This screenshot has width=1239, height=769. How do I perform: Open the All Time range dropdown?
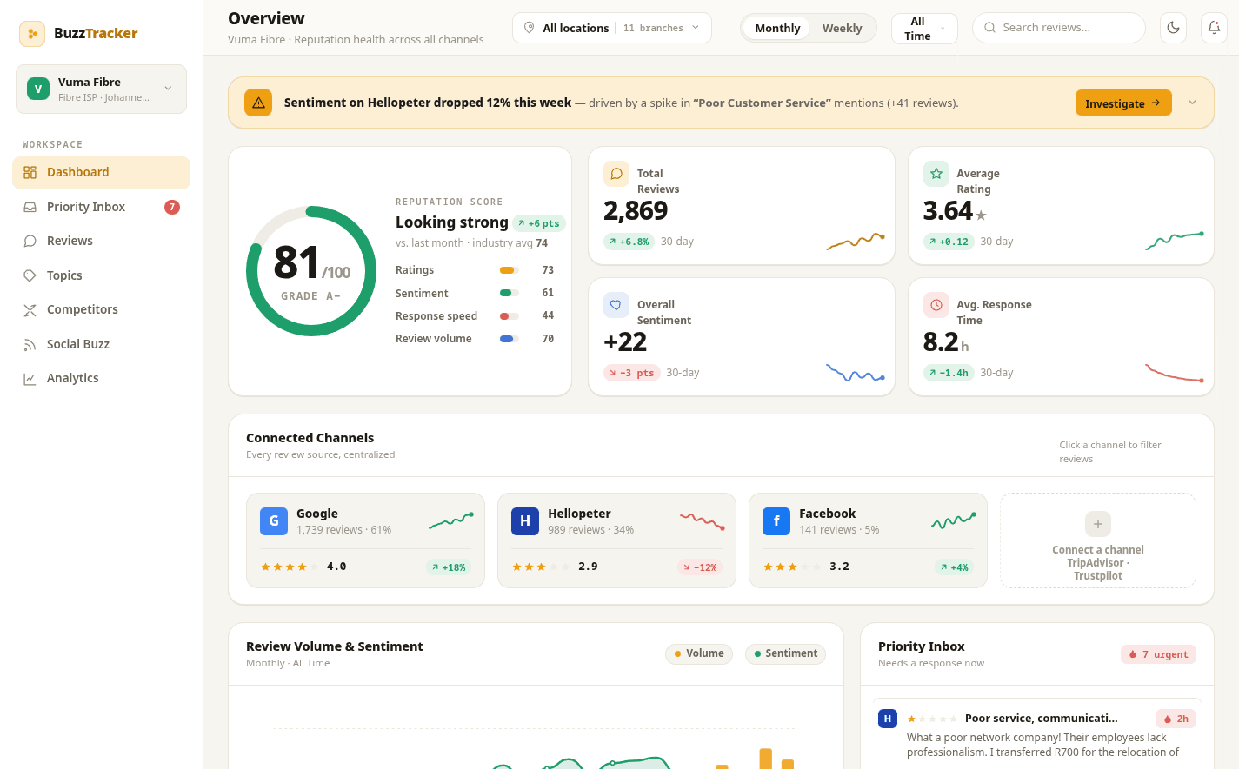point(924,29)
